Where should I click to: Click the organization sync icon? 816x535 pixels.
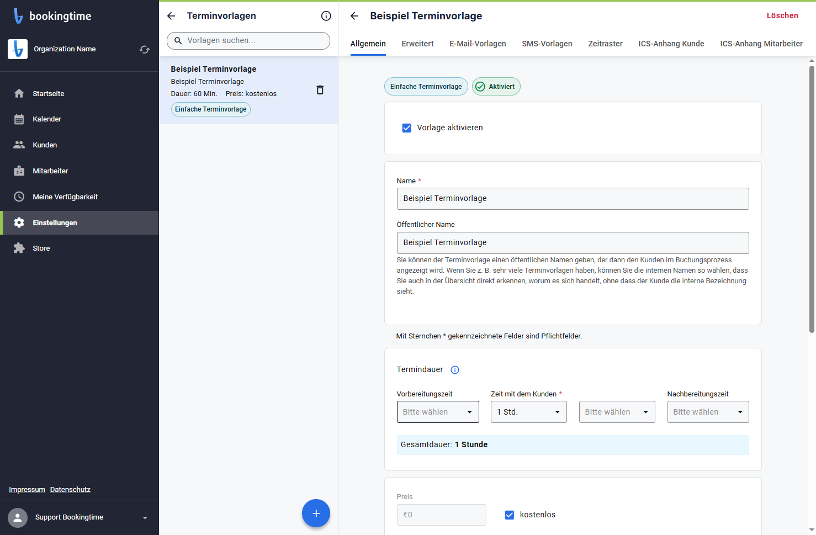coord(145,49)
